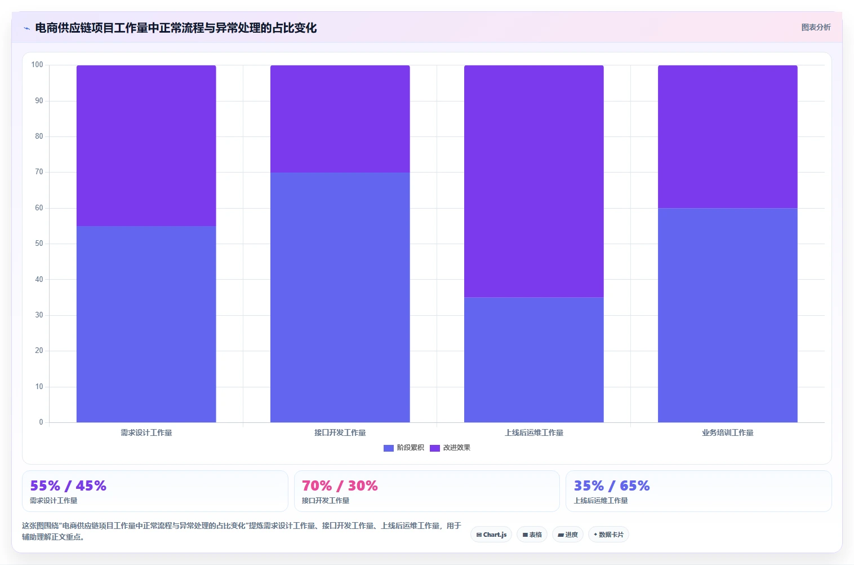This screenshot has width=854, height=565.
Task: Click the purple 改进效果 bar segment for 业务培训工作量
Action: click(728, 136)
